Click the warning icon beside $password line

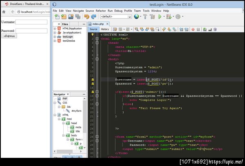[93, 84]
